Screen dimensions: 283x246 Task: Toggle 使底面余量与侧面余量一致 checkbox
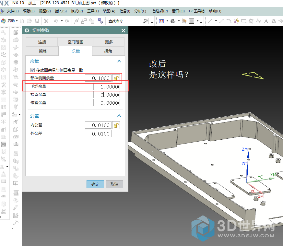pyautogui.click(x=32, y=70)
